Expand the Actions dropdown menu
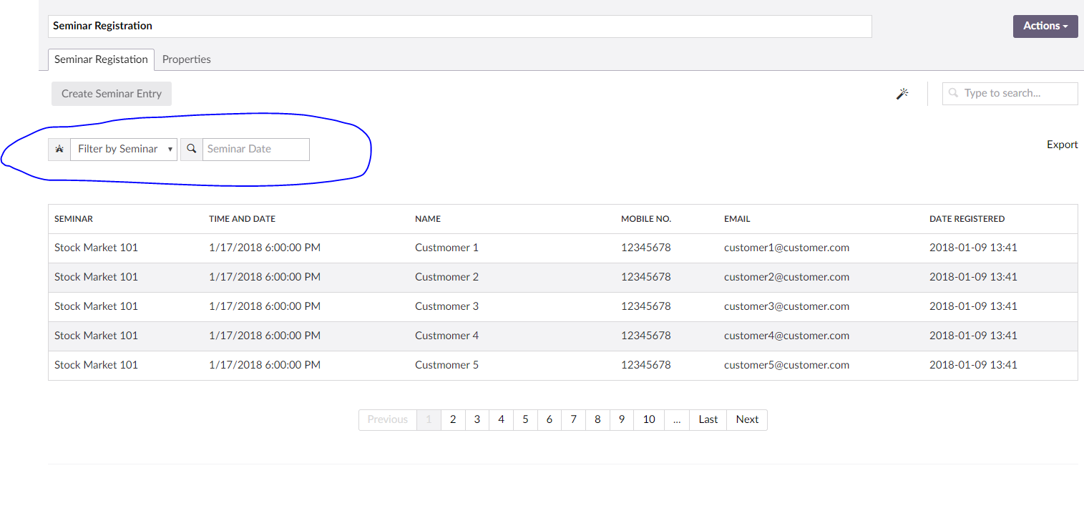The image size is (1084, 526). click(1045, 26)
